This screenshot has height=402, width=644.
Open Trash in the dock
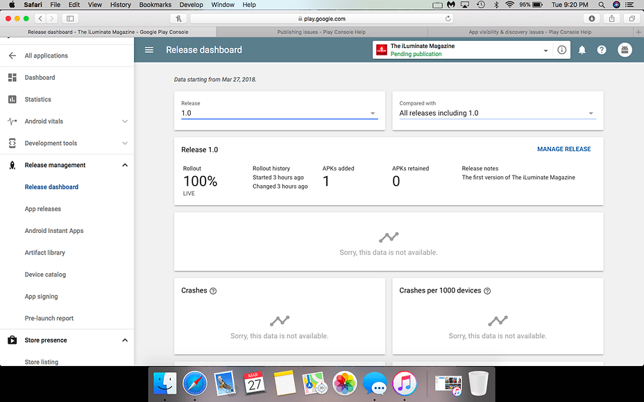pos(478,383)
